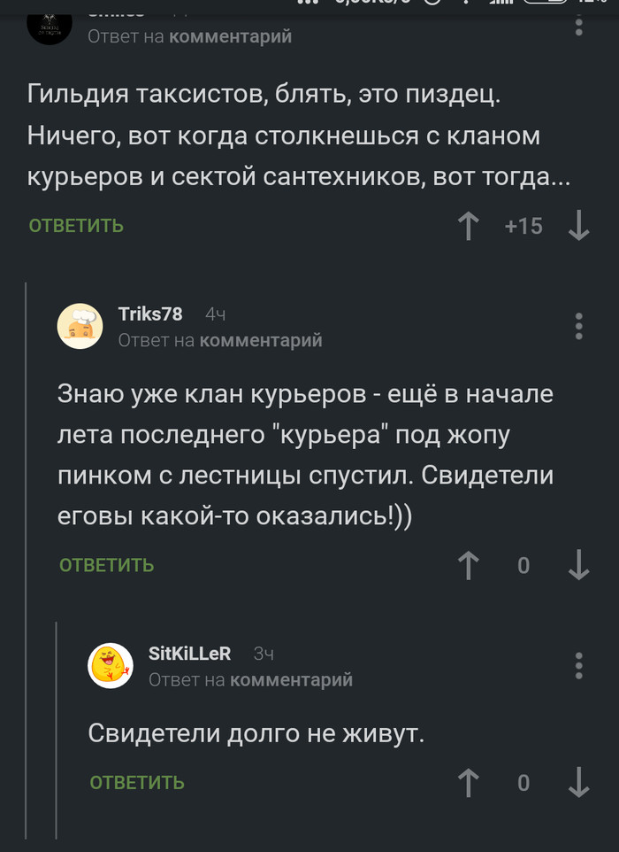Viewport: 619px width, 852px height.
Task: Reply to the taxi guild comment
Action: coord(76,226)
